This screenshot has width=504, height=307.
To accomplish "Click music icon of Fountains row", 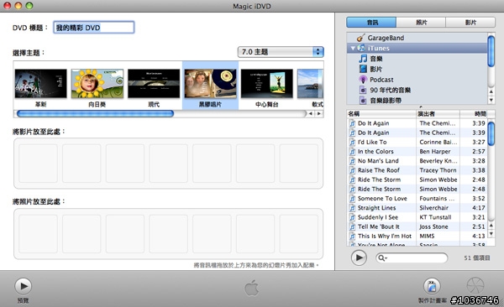I will pos(352,199).
